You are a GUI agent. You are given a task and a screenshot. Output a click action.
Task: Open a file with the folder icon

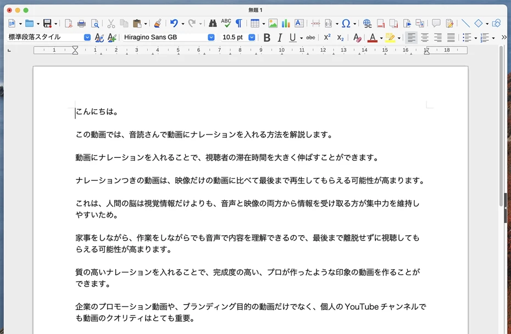click(x=29, y=23)
